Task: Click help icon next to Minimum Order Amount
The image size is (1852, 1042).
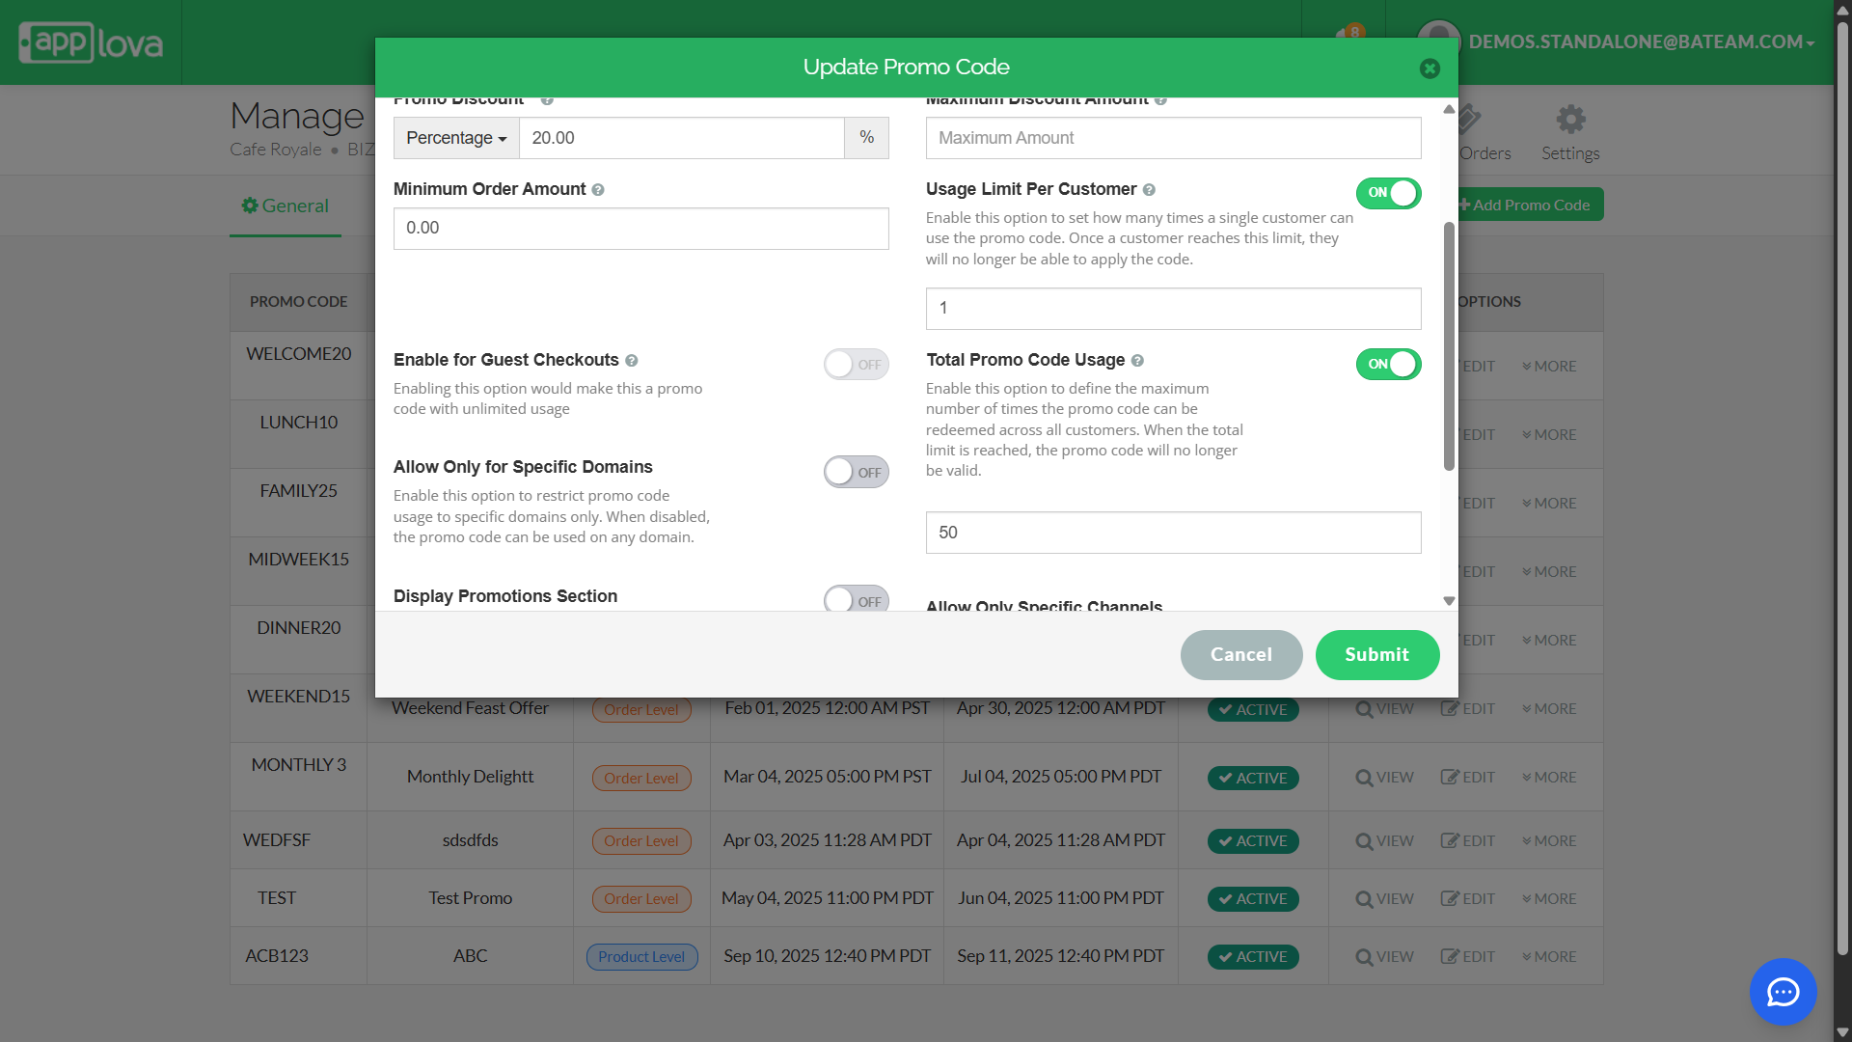Action: click(x=598, y=190)
